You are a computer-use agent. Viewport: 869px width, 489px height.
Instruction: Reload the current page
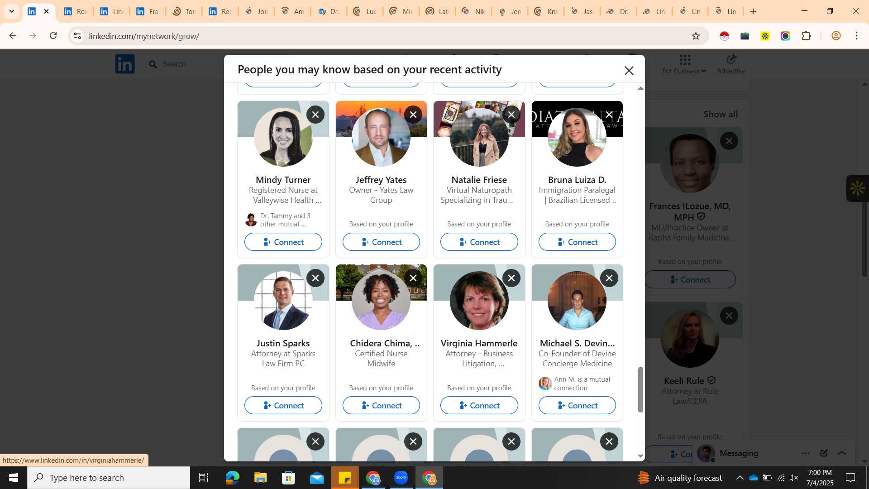(x=53, y=36)
